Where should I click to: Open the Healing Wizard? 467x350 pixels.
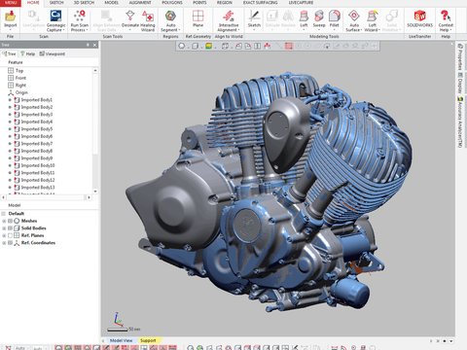click(148, 20)
